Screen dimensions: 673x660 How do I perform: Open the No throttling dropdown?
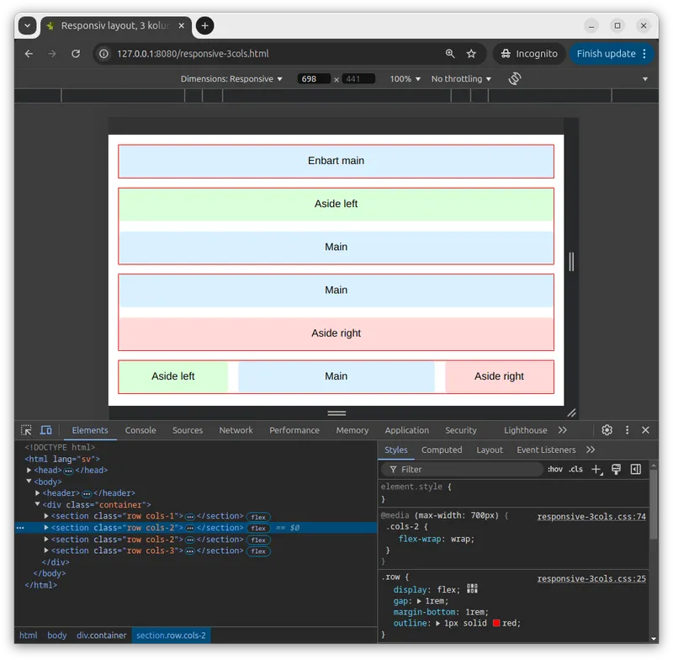pos(461,79)
